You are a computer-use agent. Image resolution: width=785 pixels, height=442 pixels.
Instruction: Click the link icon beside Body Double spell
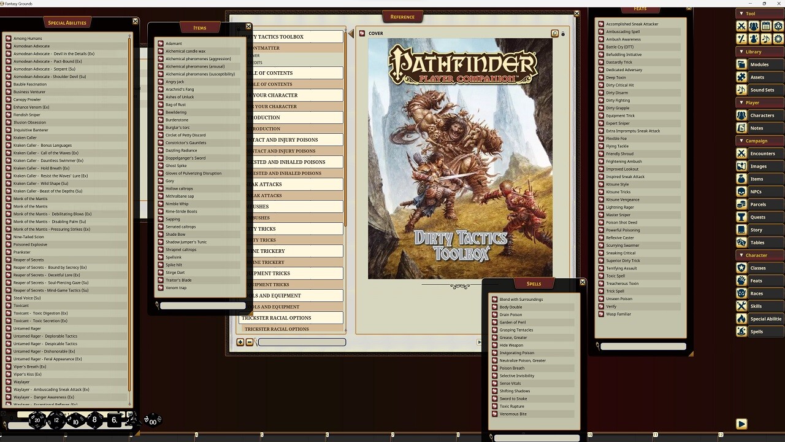pyautogui.click(x=494, y=307)
